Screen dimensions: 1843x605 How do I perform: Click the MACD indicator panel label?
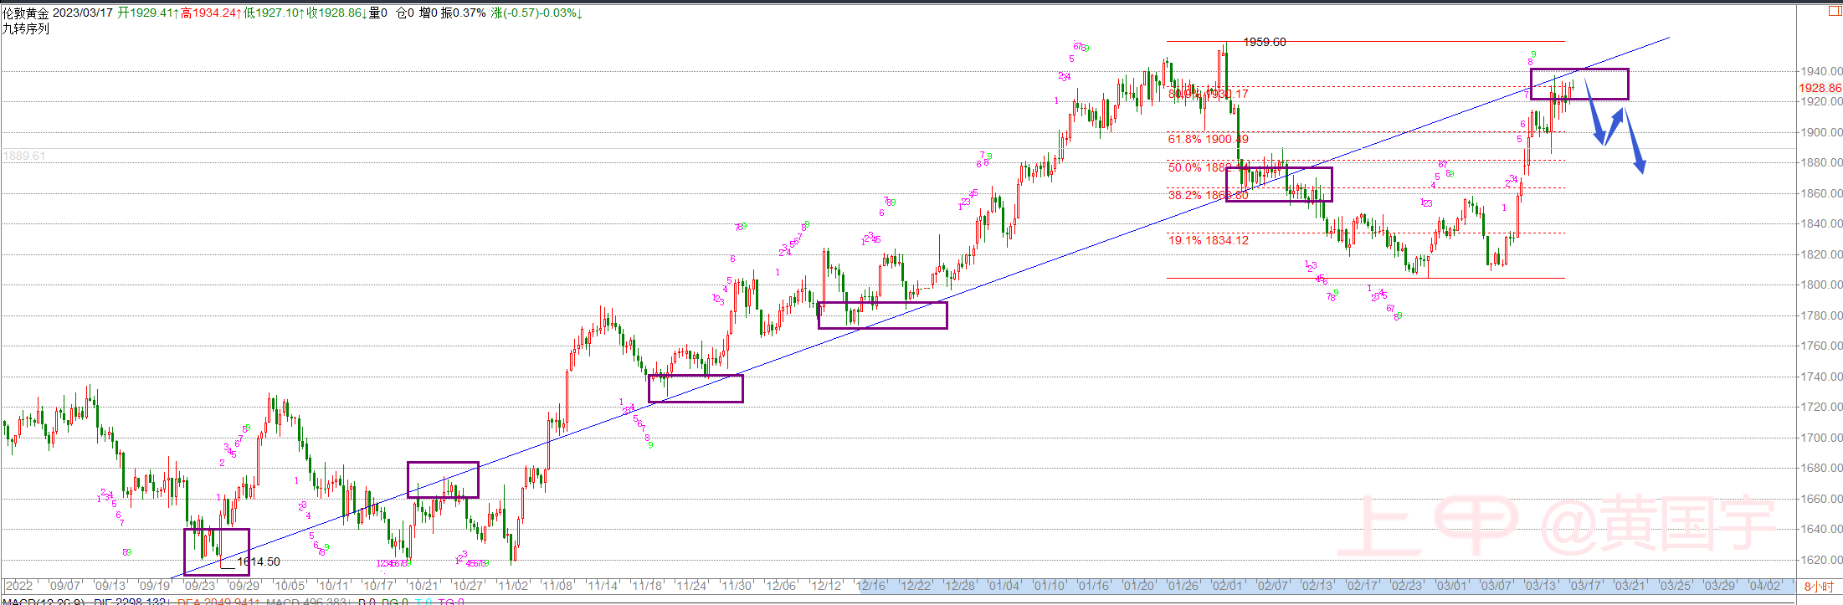(43, 602)
